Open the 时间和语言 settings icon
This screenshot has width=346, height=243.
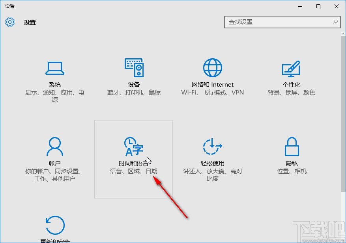click(x=134, y=146)
